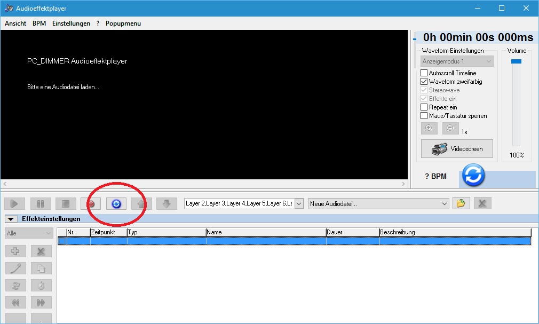Click the pause playback button
Screen dimensions: 539x324
tap(41, 203)
